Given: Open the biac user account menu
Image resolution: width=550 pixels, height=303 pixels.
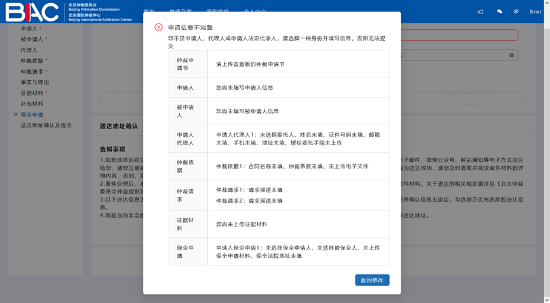Looking at the screenshot, I should point(535,11).
